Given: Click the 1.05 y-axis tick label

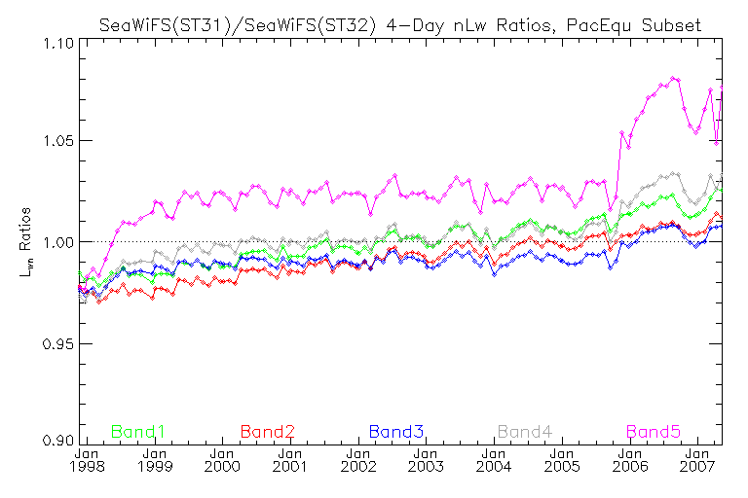Looking at the screenshot, I should [57, 141].
